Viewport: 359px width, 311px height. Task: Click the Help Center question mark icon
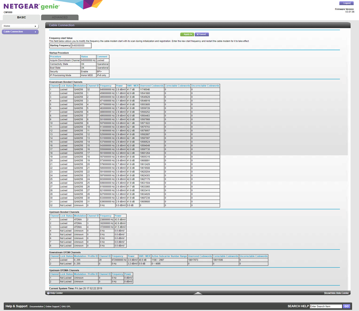[48, 293]
